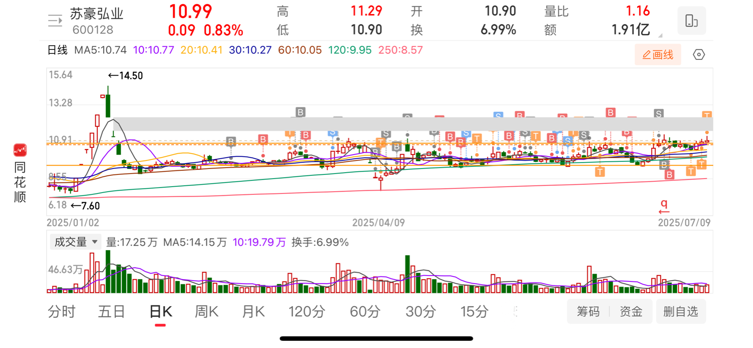753x348 pixels.
Task: Tap the 250:8.57 moving average label
Action: pos(401,50)
